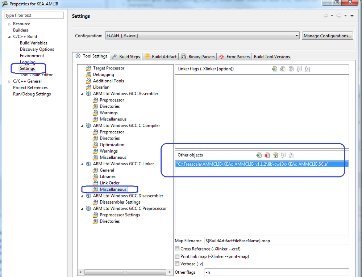Select Environment in left tree
This screenshot has width=362, height=277.
coord(32,56)
